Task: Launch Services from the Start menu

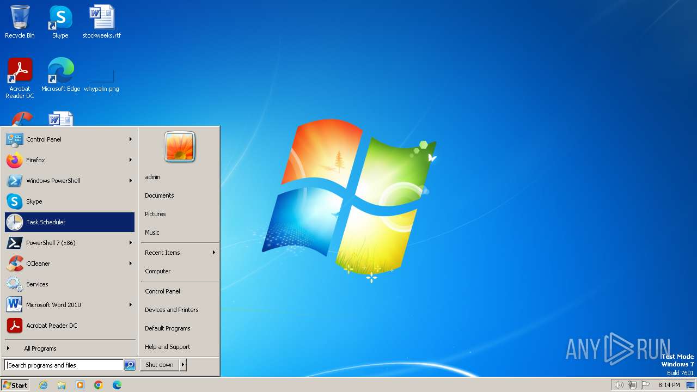Action: pos(70,284)
